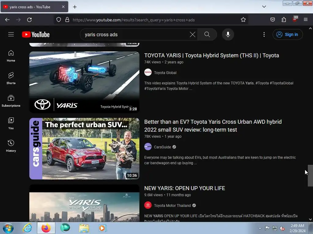Open the media player taskbar icon

click(x=103, y=228)
